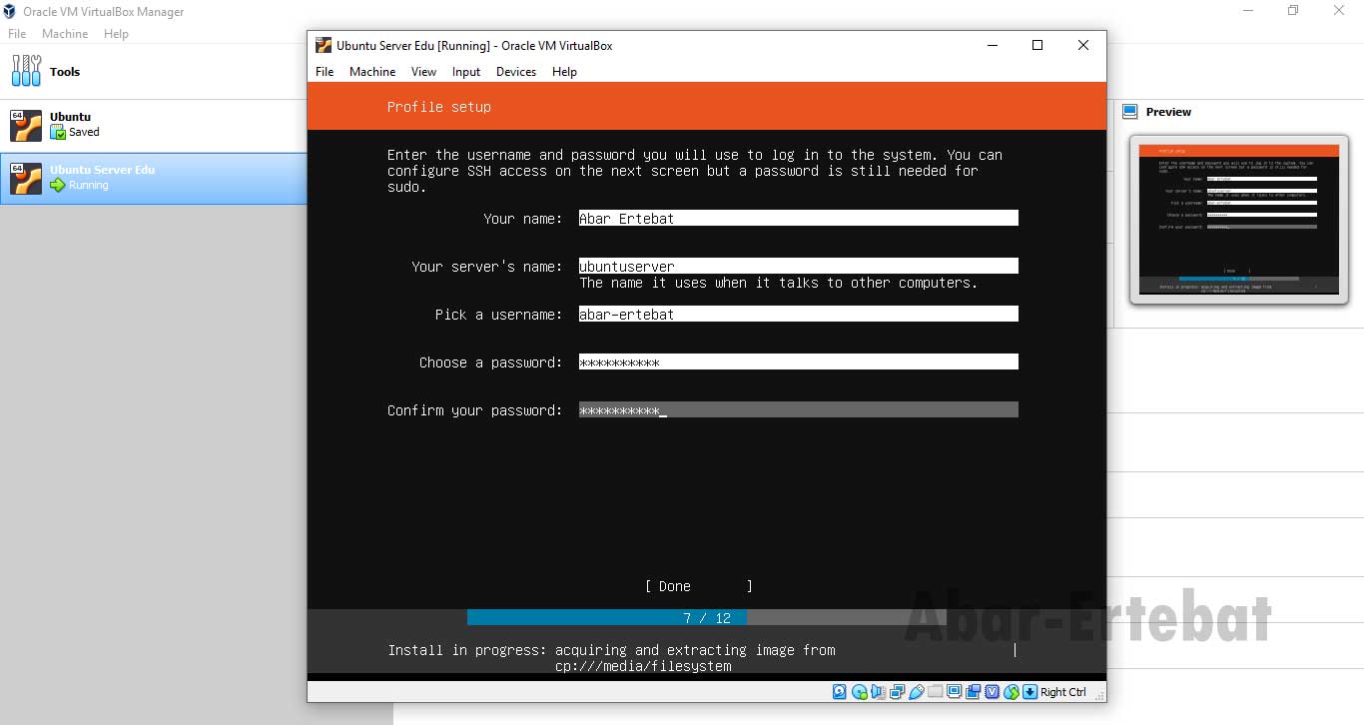Click the 7 / 12 install progress bar
The image size is (1364, 725).
(x=707, y=618)
